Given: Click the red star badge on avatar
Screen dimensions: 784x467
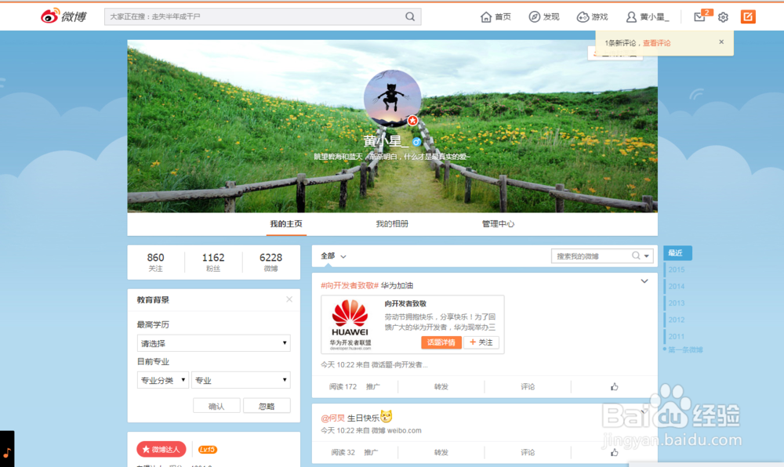Looking at the screenshot, I should click(x=412, y=121).
